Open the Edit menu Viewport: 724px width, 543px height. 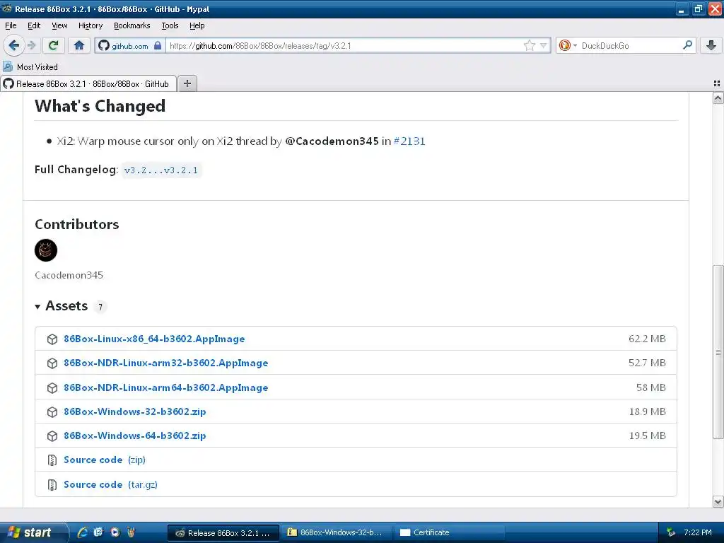click(34, 25)
